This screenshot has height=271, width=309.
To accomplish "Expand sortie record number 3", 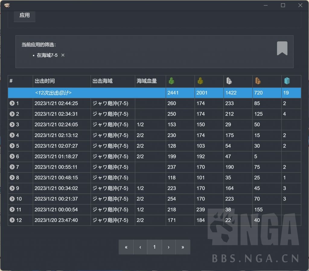I will [x=12, y=124].
